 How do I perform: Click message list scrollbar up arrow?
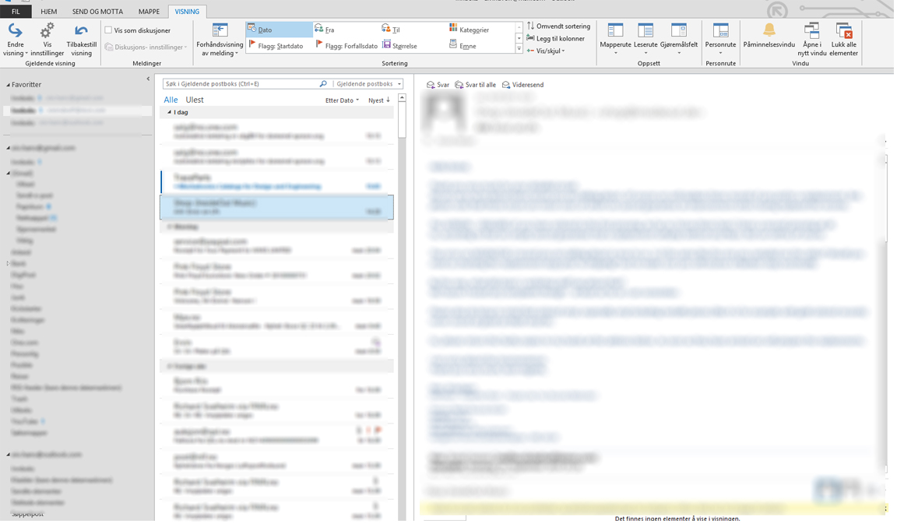[x=402, y=98]
